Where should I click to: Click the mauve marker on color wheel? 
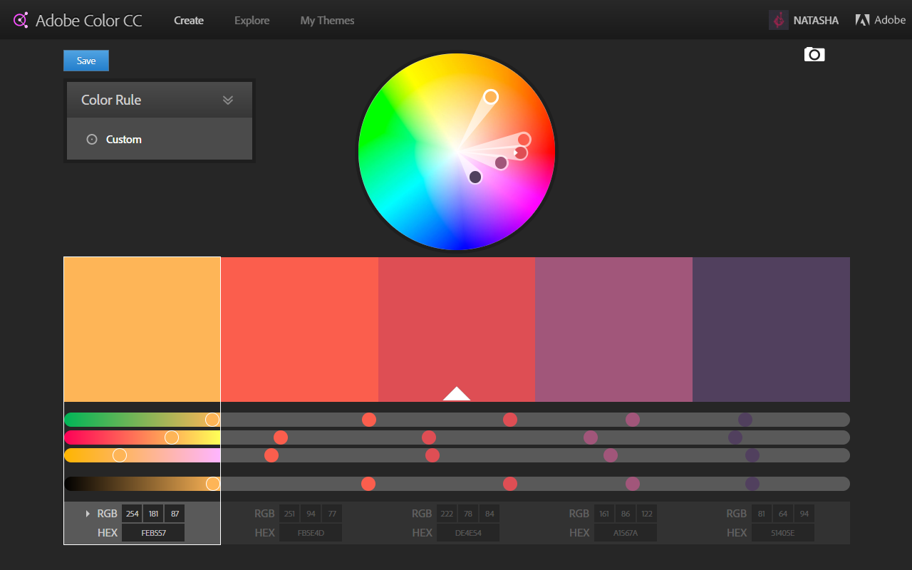[501, 163]
